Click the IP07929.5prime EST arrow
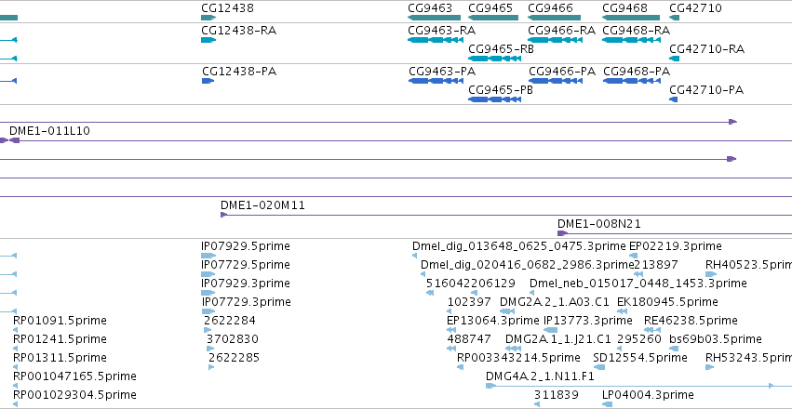Screen dimensions: 792x409 (208, 256)
